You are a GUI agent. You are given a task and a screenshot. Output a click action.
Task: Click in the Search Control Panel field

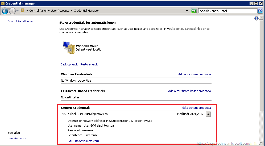227,11
